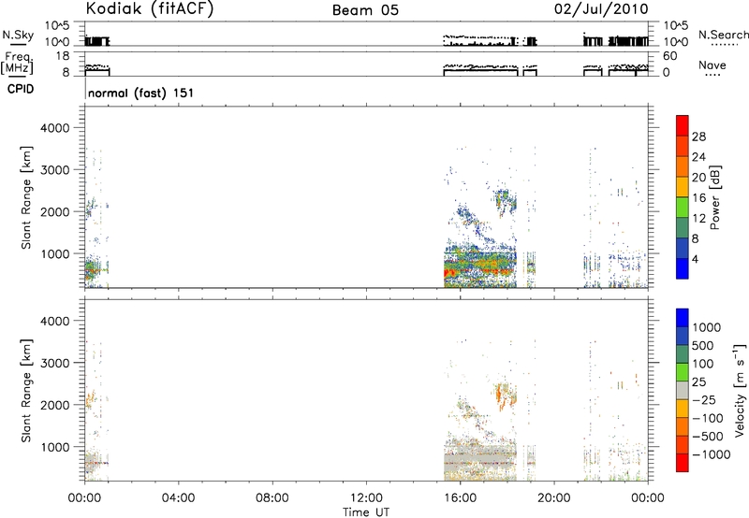Click the '-1000' velocity colorbar value

pos(711,454)
